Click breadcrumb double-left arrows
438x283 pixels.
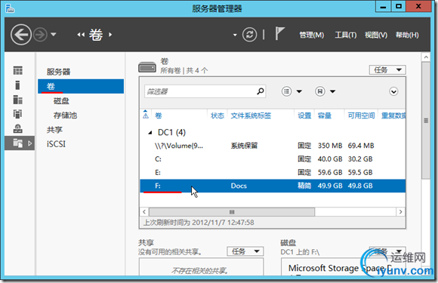tap(81, 35)
